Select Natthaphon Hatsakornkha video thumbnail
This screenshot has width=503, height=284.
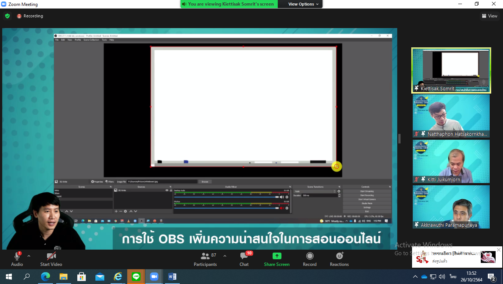click(451, 116)
